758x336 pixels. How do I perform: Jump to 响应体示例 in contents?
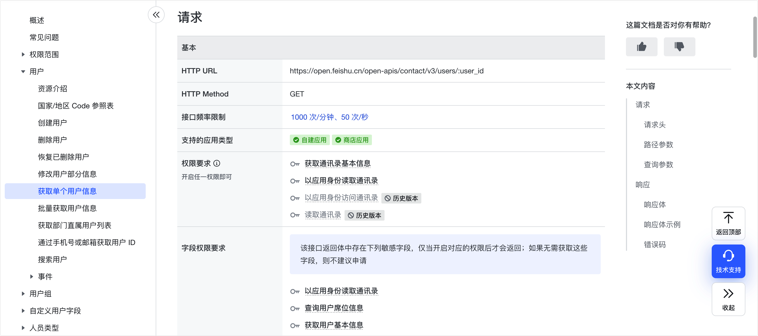click(662, 225)
